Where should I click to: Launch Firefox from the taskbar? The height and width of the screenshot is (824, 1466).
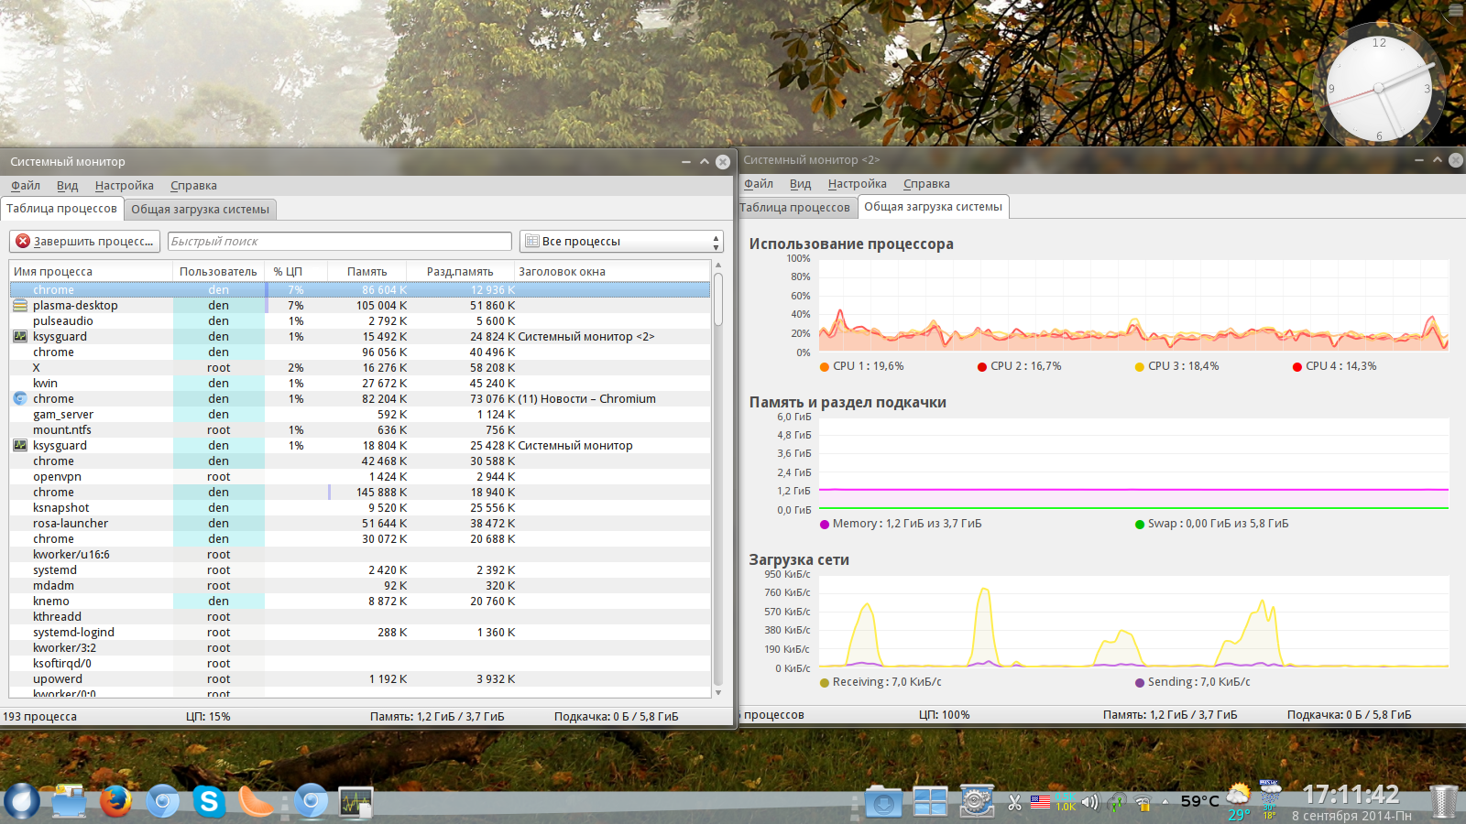click(x=115, y=802)
